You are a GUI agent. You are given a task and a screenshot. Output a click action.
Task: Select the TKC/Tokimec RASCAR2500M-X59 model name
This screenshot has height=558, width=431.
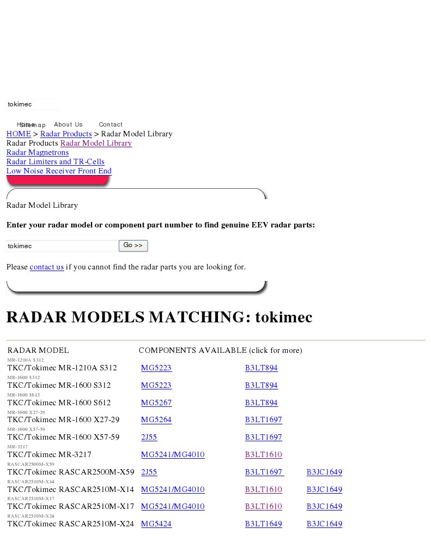[71, 472]
